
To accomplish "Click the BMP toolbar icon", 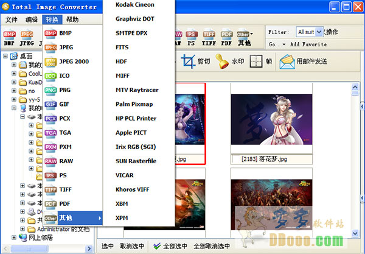I will 9,38.
